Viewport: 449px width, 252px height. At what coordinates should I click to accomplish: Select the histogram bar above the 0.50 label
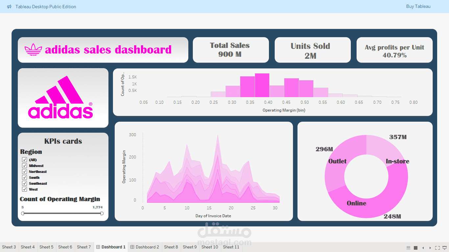(306, 89)
